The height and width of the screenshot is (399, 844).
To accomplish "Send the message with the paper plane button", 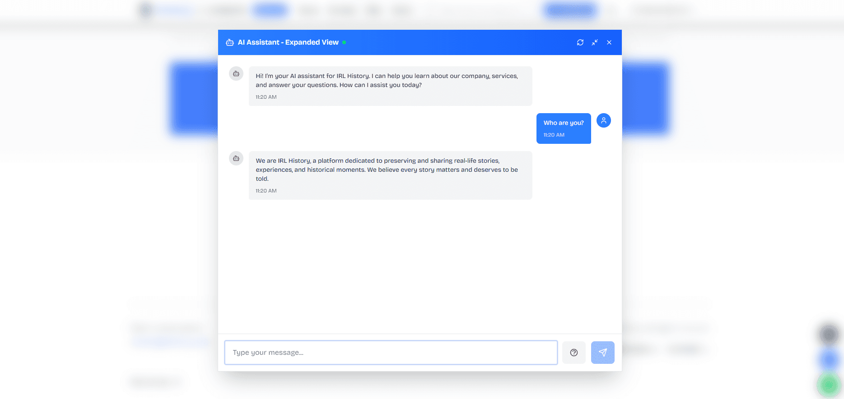I will tap(603, 353).
